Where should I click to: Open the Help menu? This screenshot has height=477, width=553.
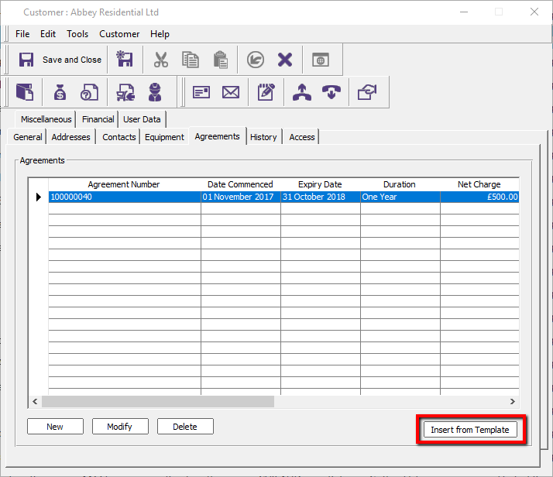(x=160, y=34)
